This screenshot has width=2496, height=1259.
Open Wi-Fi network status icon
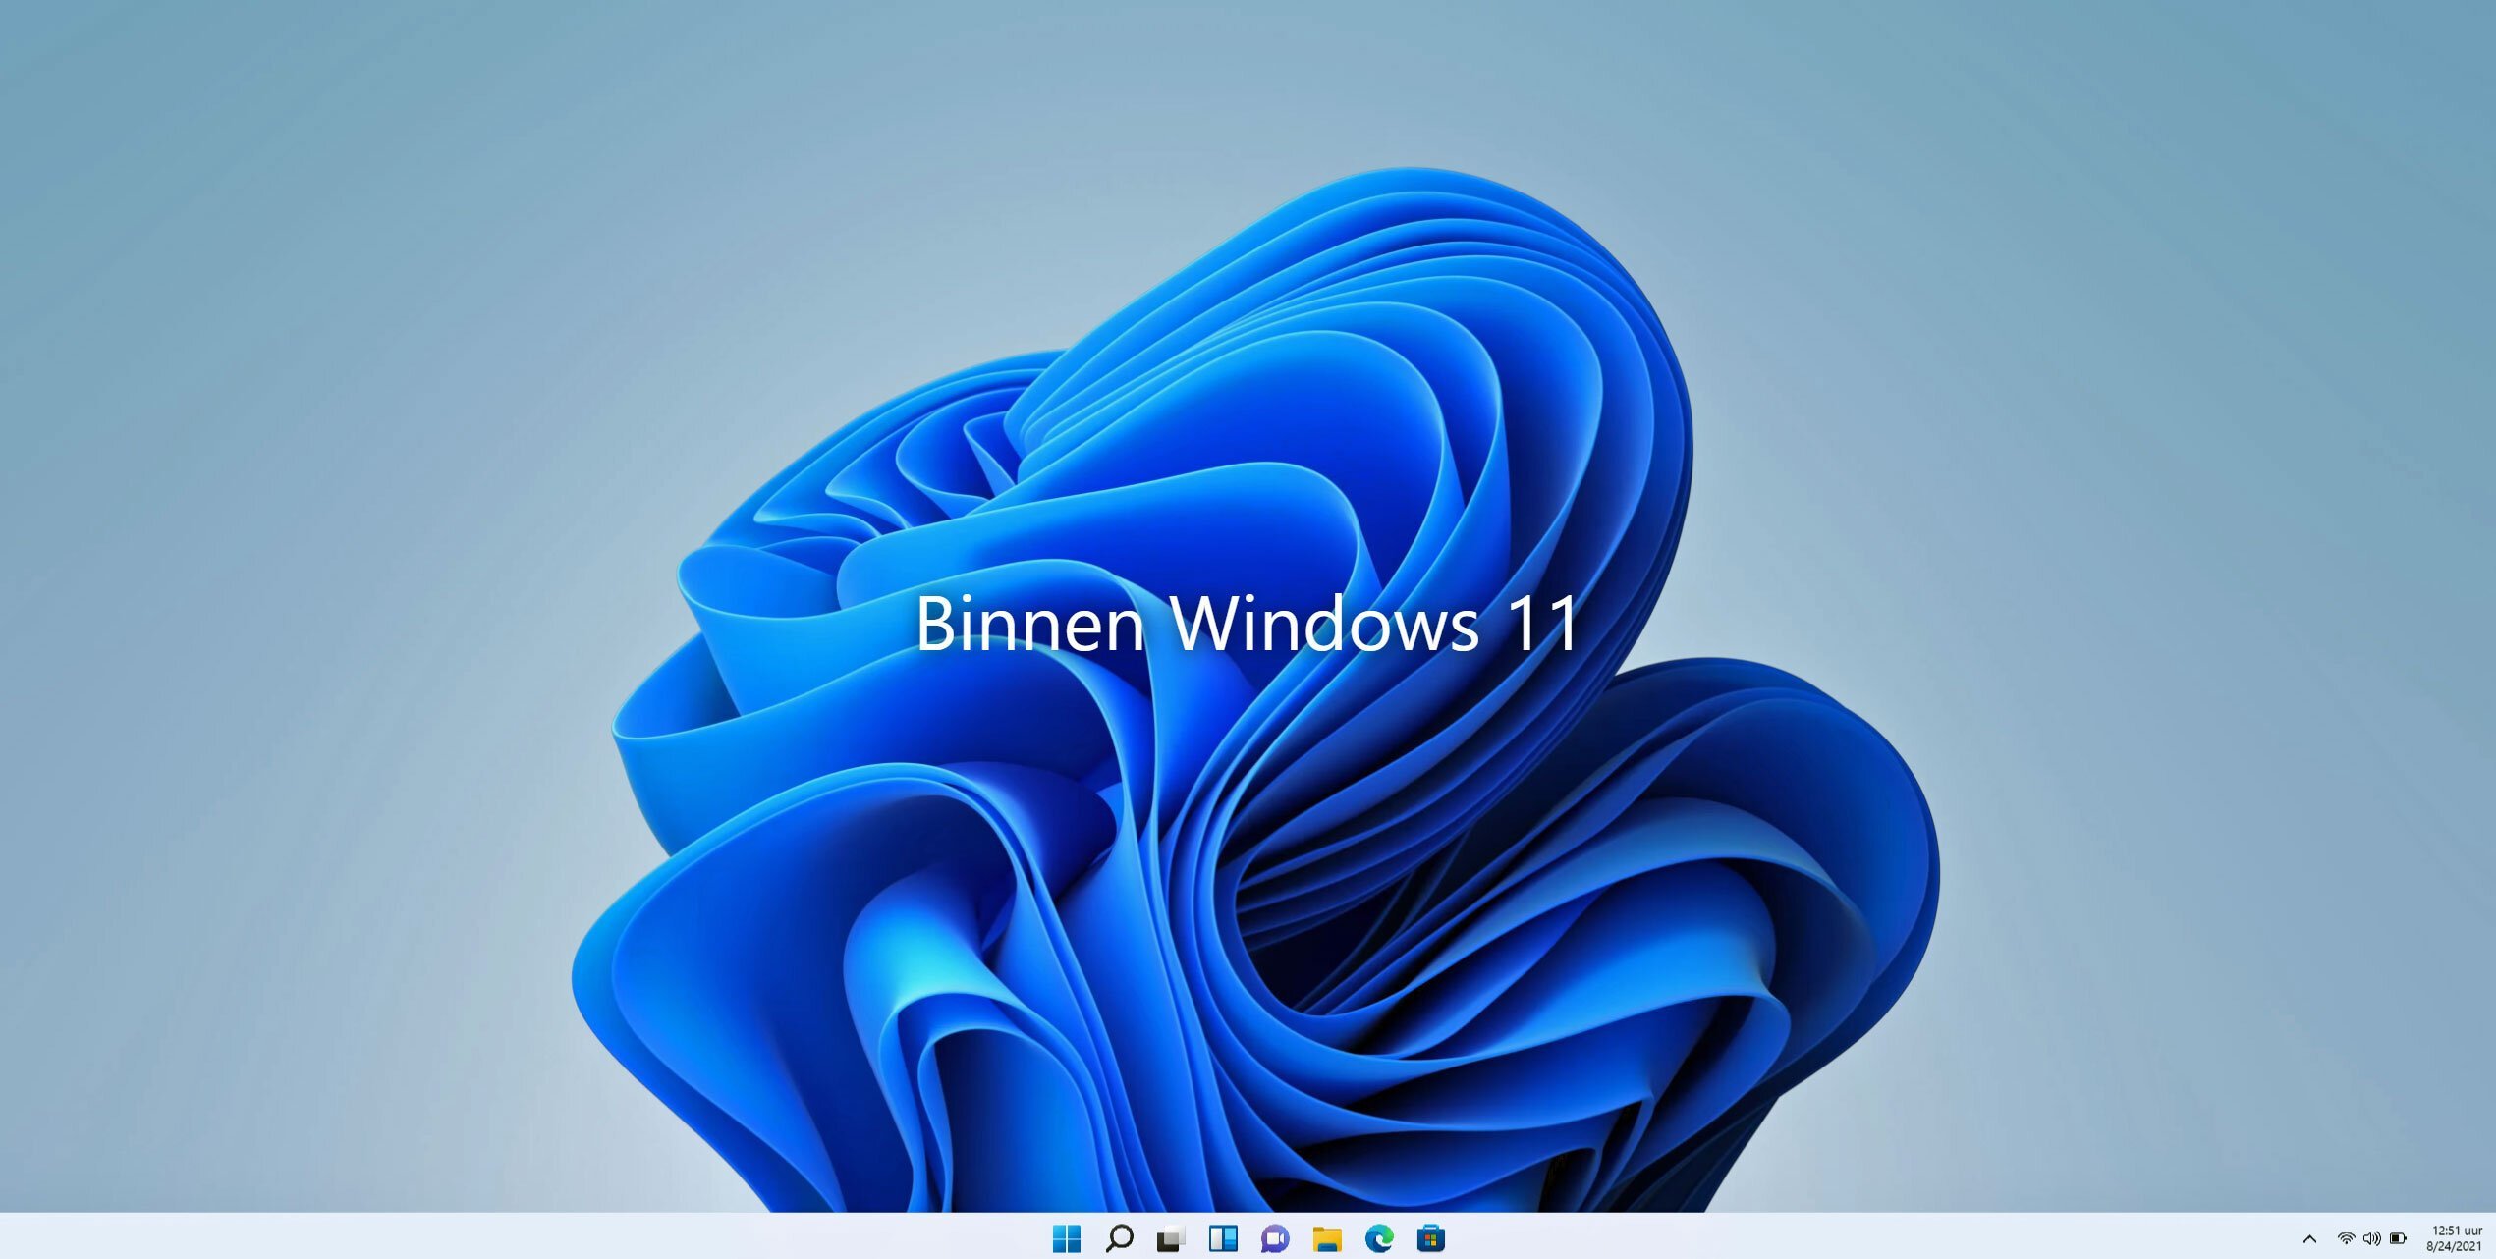[2346, 1239]
